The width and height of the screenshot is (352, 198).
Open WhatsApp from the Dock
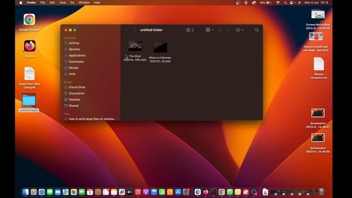[x=230, y=192]
